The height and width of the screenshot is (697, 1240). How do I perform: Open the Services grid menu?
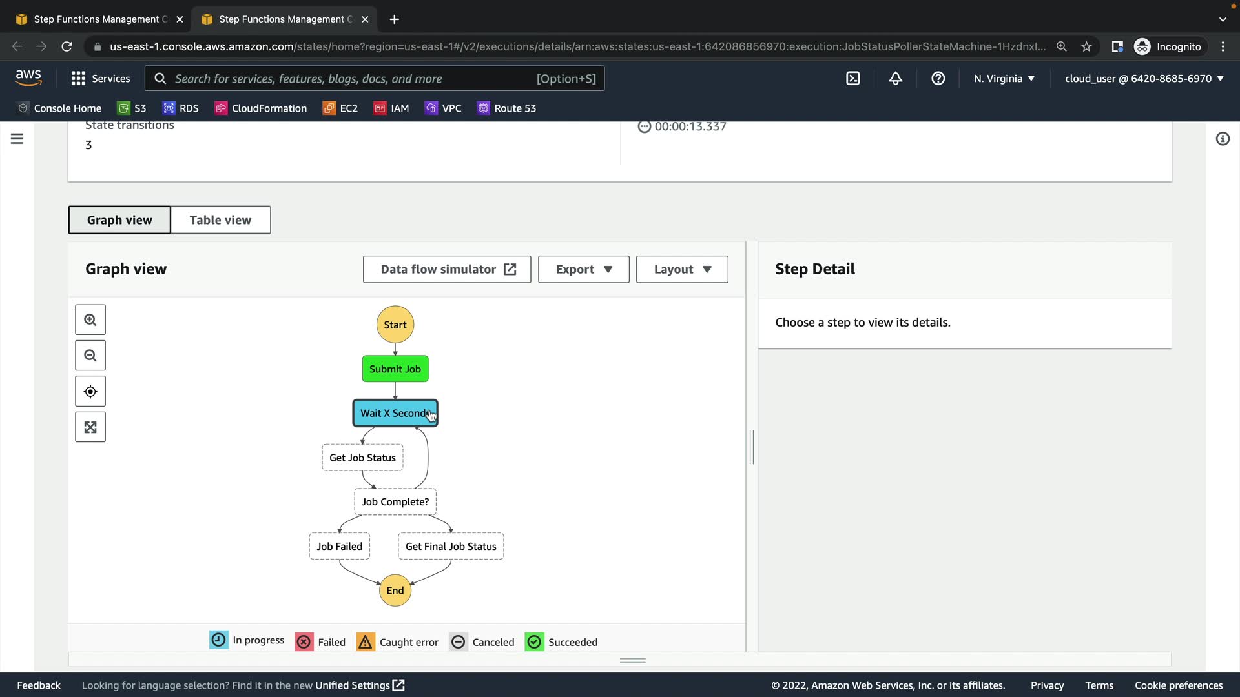pos(100,79)
